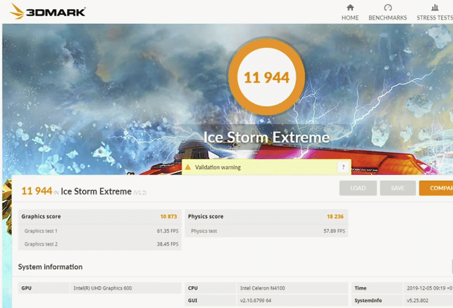Image resolution: width=453 pixels, height=308 pixels.
Task: Open Stress Tests bar chart icon
Action: tap(435, 8)
